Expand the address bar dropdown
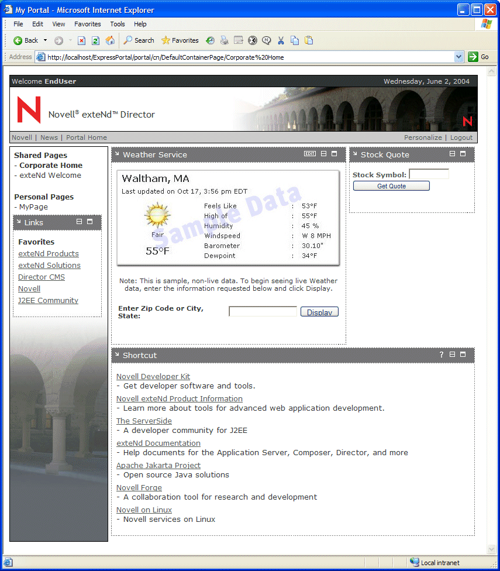 pos(458,57)
